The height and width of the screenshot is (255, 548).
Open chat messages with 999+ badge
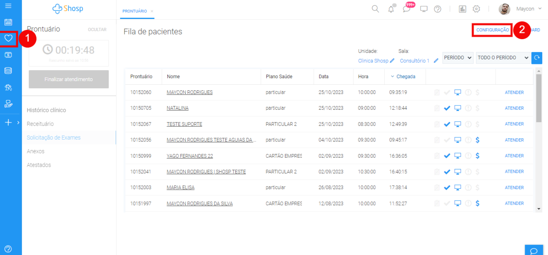pos(406,9)
